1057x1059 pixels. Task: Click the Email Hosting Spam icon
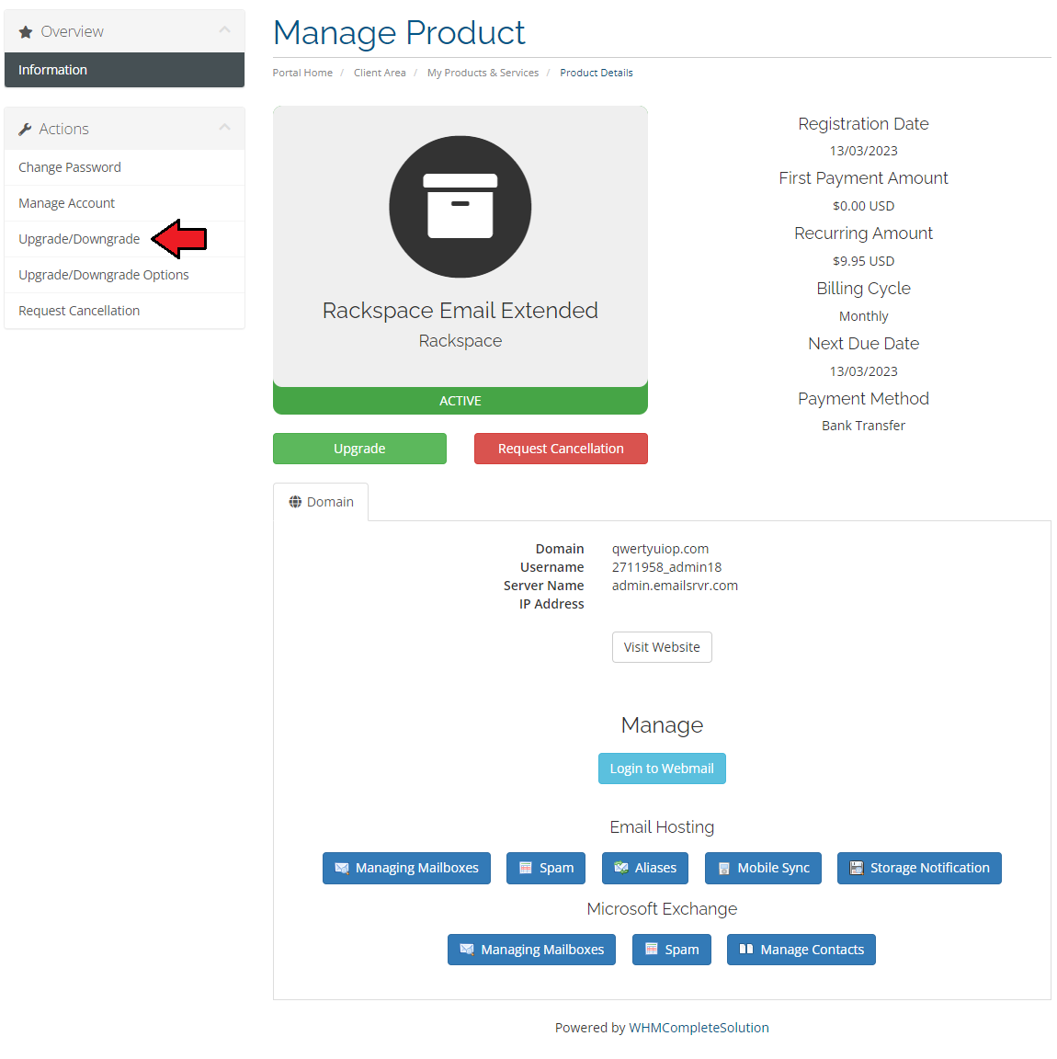pos(526,868)
